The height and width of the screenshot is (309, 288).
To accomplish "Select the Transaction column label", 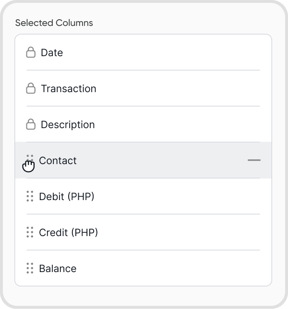I will click(69, 89).
